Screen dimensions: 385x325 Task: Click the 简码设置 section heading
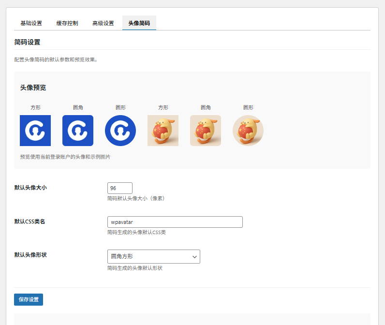click(27, 42)
